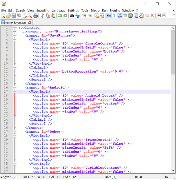Zoom out with the magnifier minus icon
The height and width of the screenshot is (180, 176).
tap(90, 16)
